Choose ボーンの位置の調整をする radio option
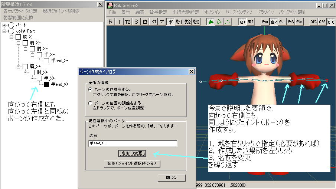 [x=90, y=103]
